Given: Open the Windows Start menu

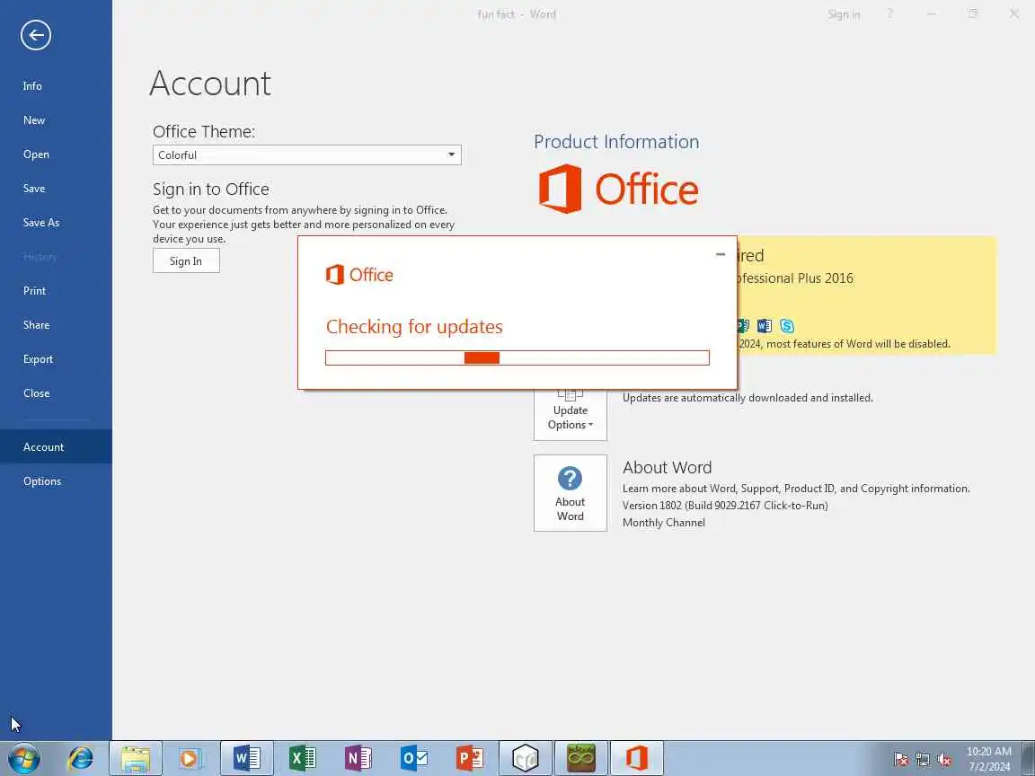Looking at the screenshot, I should click(23, 758).
